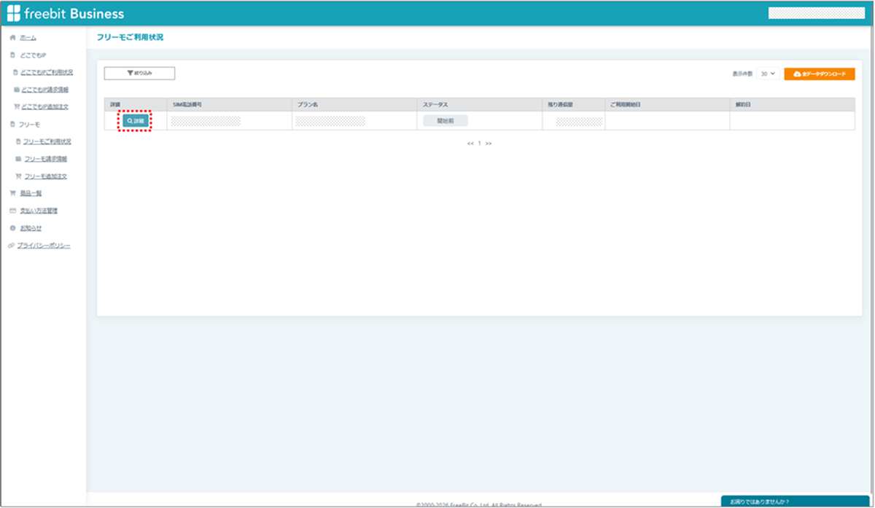Open the 表示件数 30 dropdown
This screenshot has height=508, width=875.
(768, 74)
